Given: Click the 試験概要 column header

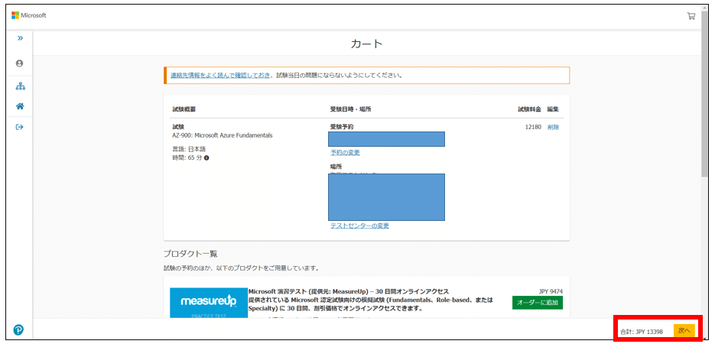Looking at the screenshot, I should (x=184, y=109).
